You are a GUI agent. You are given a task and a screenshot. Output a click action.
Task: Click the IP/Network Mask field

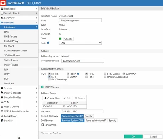[x=83, y=61]
